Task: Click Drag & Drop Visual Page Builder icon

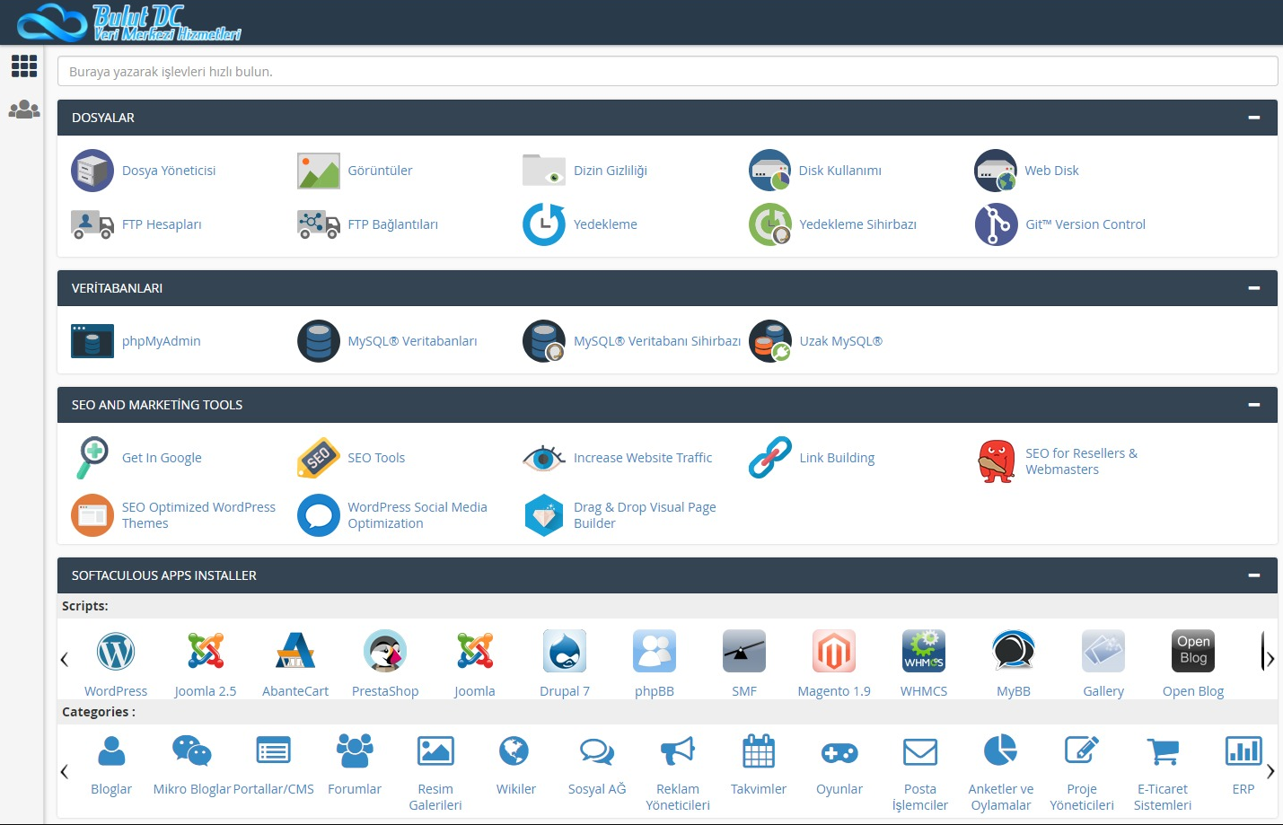Action: coord(544,515)
